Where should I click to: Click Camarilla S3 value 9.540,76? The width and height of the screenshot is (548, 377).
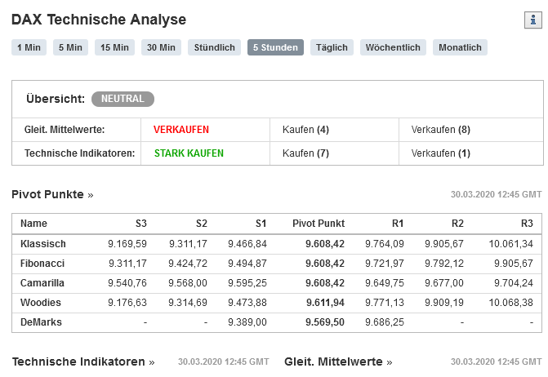click(127, 282)
